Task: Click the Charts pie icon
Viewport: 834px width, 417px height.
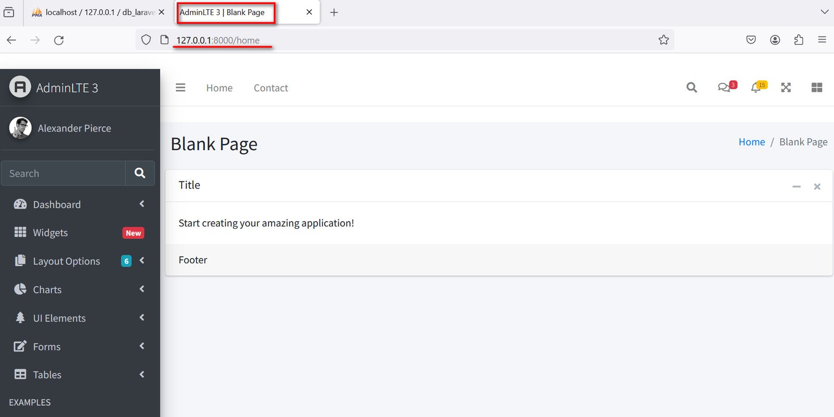Action: pyautogui.click(x=20, y=289)
